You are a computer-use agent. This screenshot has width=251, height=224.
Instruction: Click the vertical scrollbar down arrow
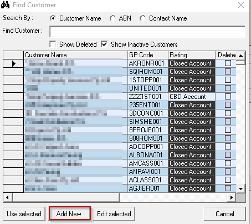tap(240, 189)
